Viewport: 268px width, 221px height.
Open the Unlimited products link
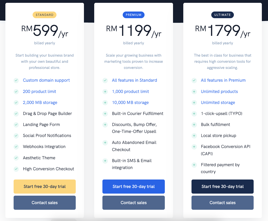pos(219,92)
